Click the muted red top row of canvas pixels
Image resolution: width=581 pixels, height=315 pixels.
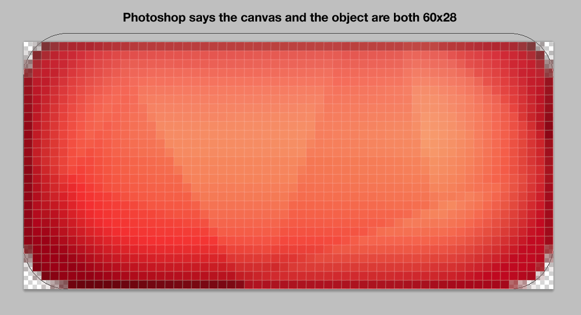click(x=289, y=46)
